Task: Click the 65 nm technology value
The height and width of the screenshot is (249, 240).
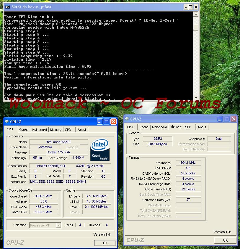Action: tap(37, 158)
